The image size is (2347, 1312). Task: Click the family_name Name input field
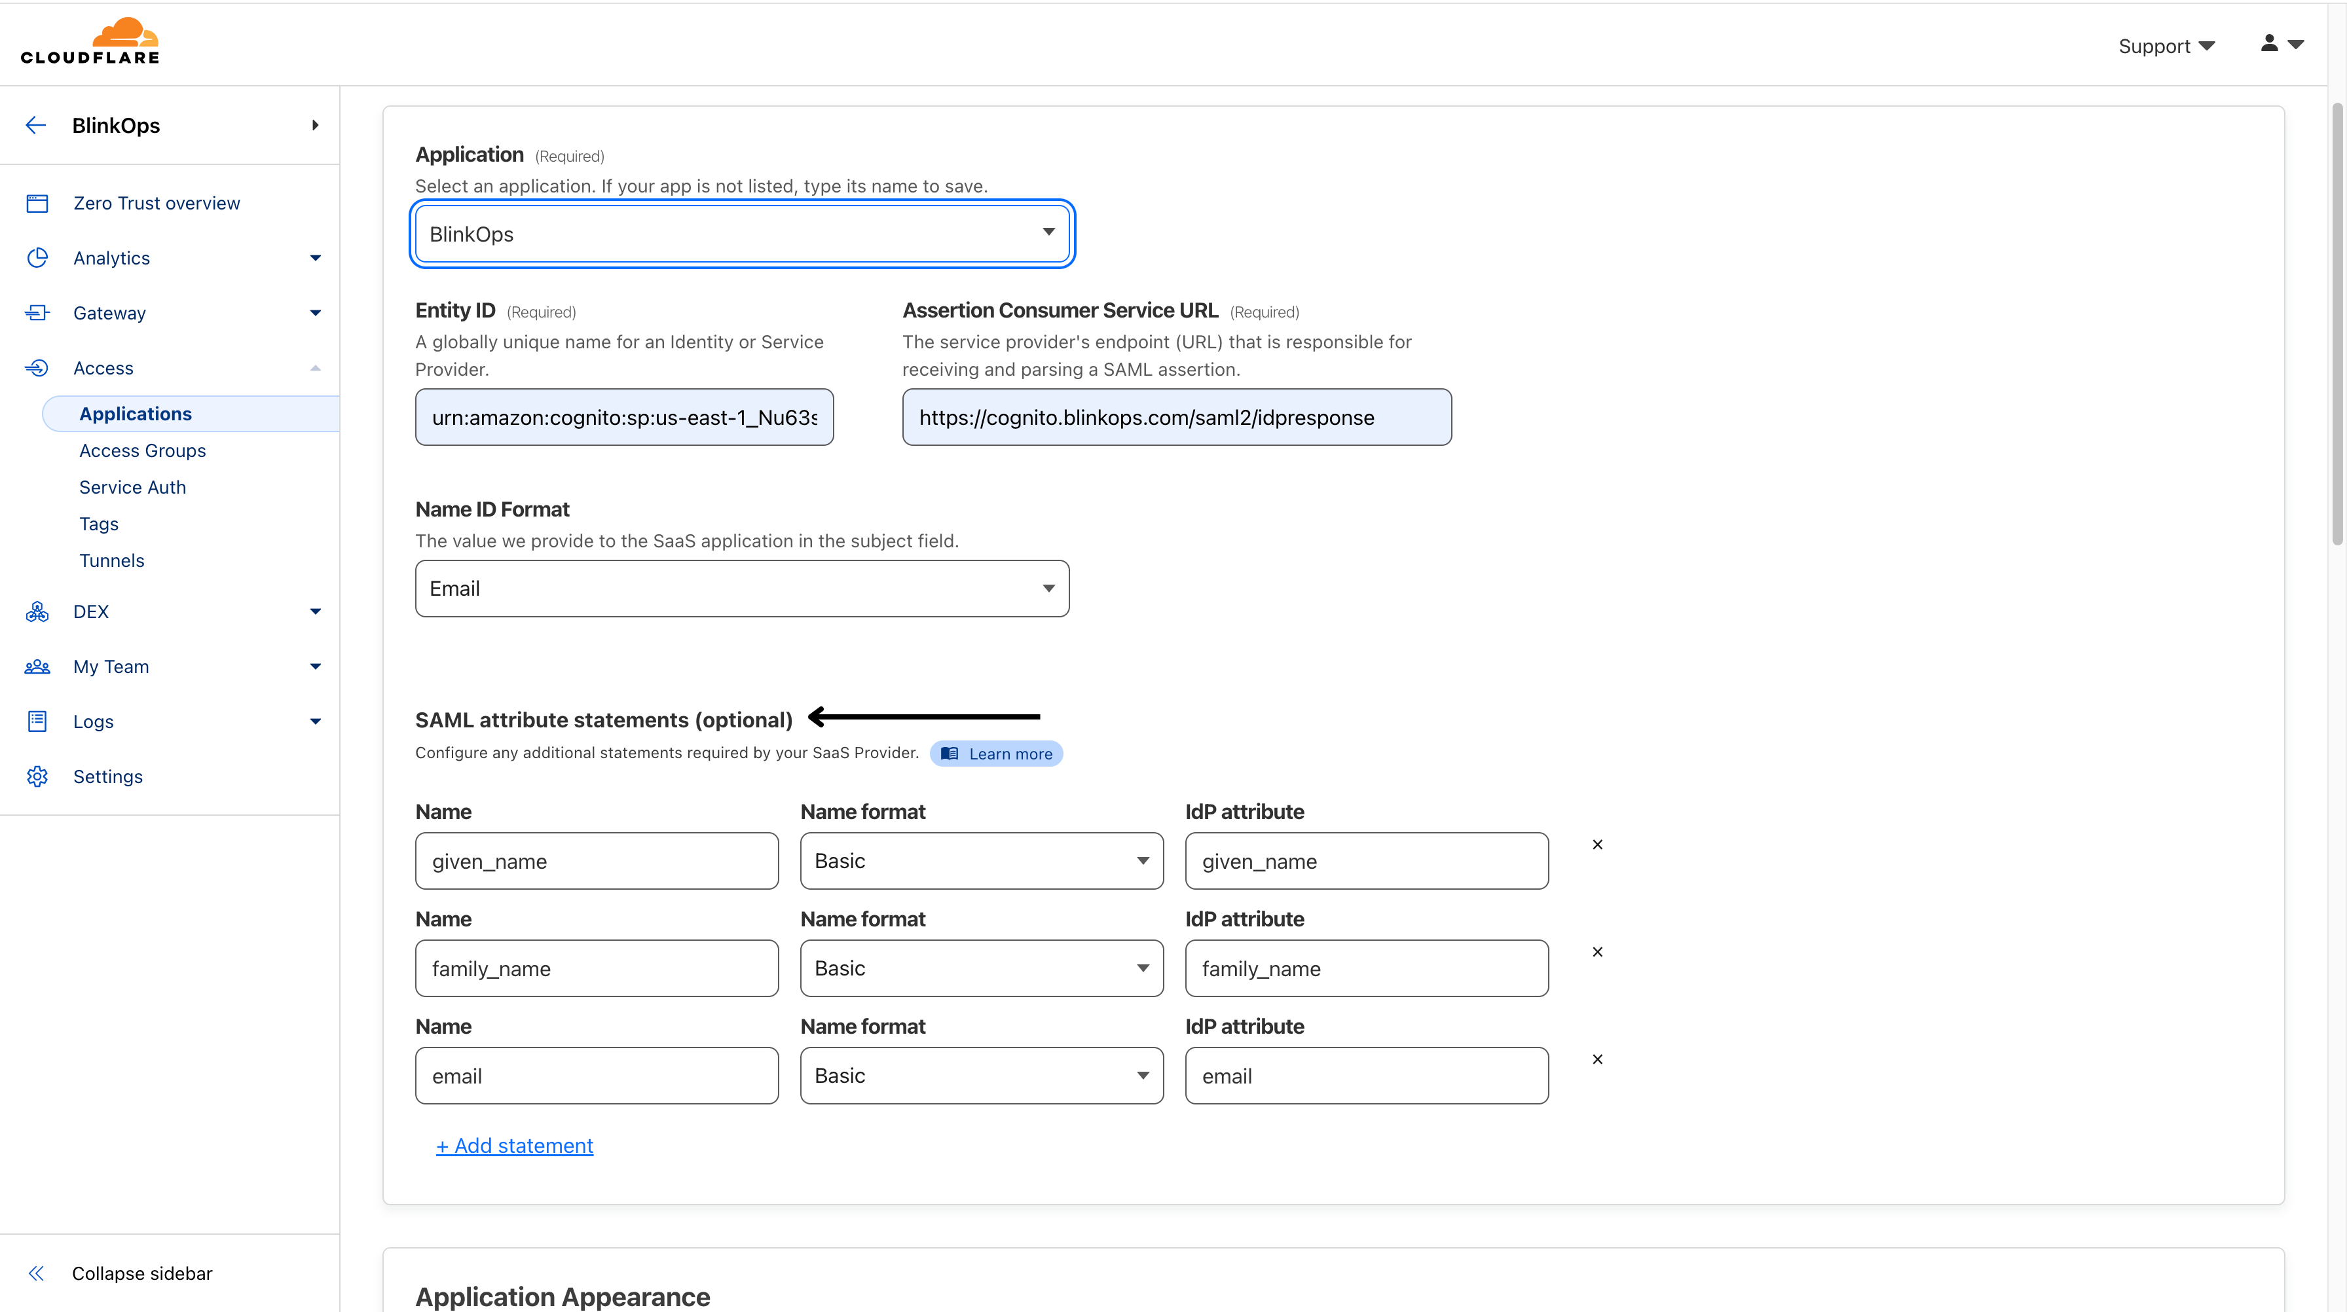pyautogui.click(x=597, y=968)
